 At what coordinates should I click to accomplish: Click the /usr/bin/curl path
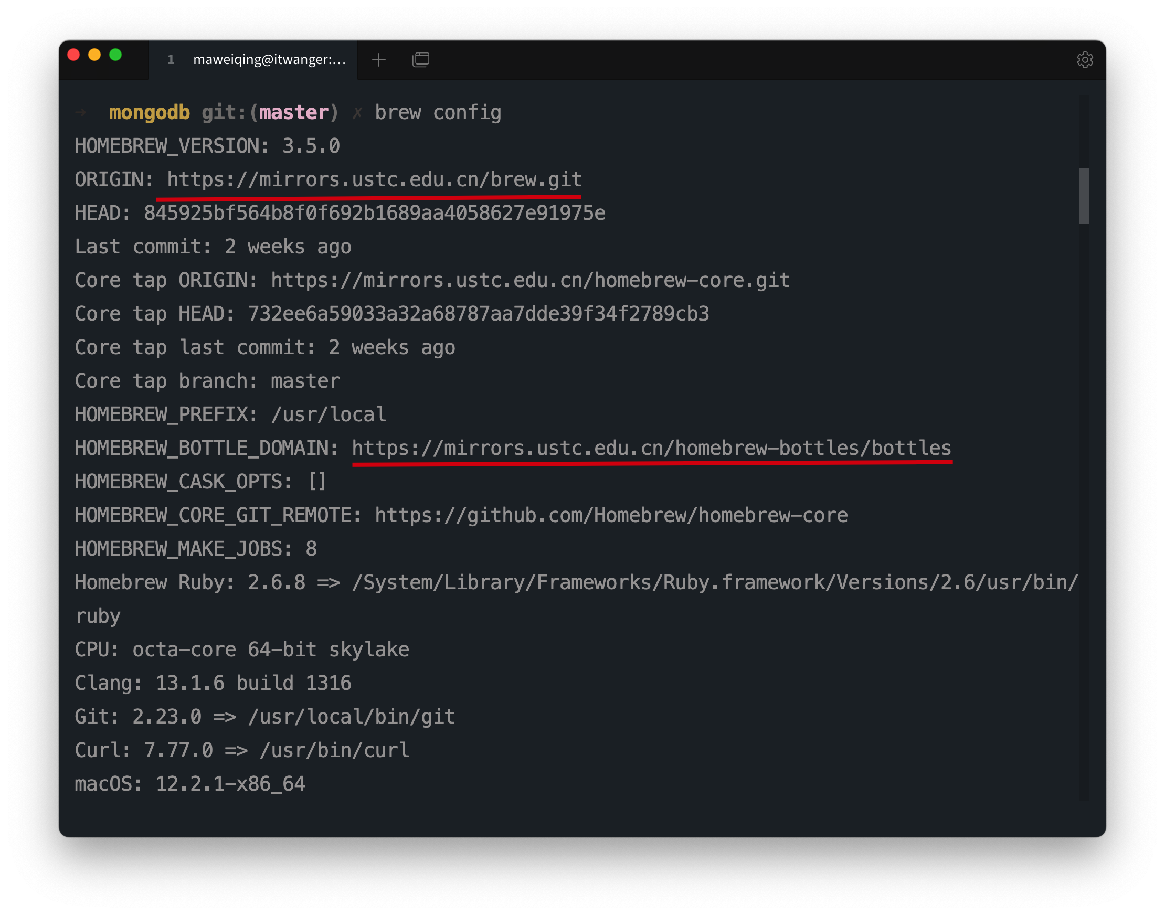click(334, 750)
